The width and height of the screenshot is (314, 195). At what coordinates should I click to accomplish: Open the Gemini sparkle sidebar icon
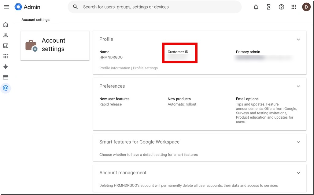[6, 67]
